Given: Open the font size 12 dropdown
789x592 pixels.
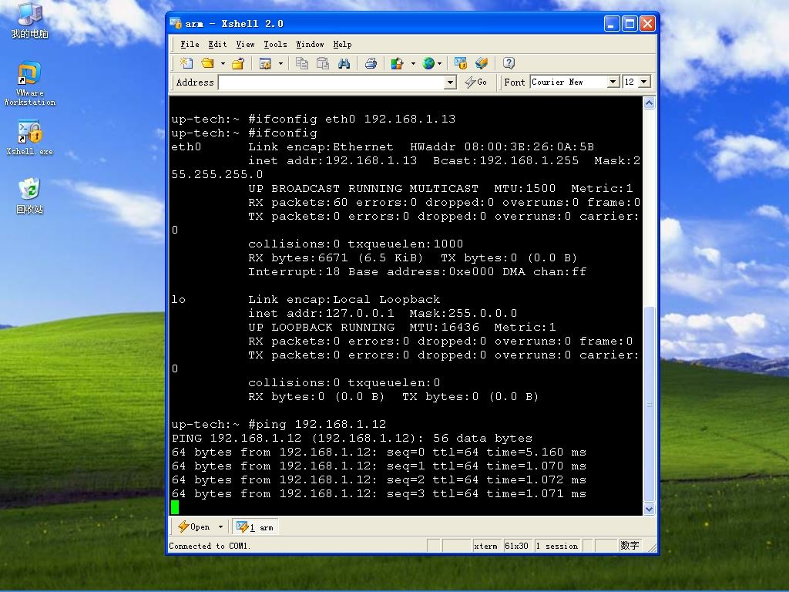Looking at the screenshot, I should [x=644, y=82].
